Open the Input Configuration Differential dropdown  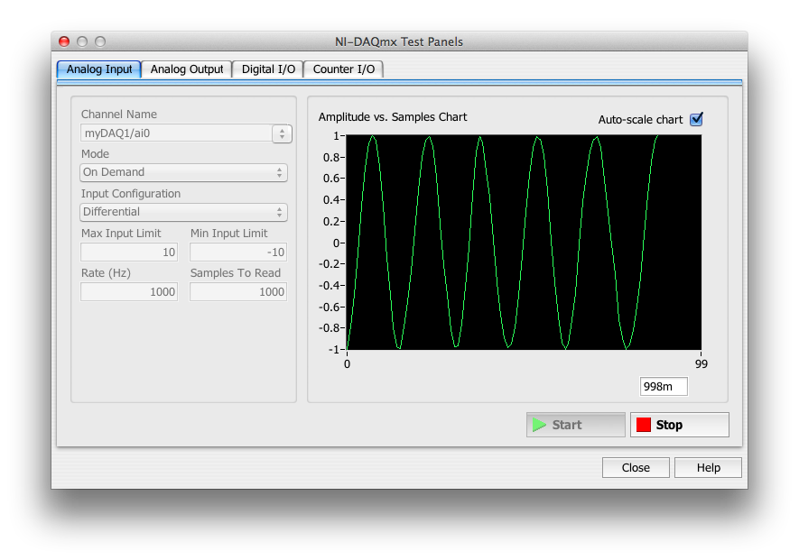[184, 212]
